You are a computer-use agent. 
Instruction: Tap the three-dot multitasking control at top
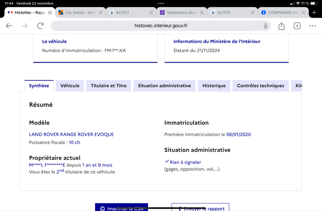click(161, 3)
